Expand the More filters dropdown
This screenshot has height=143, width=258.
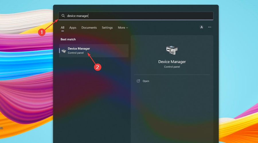(123, 27)
